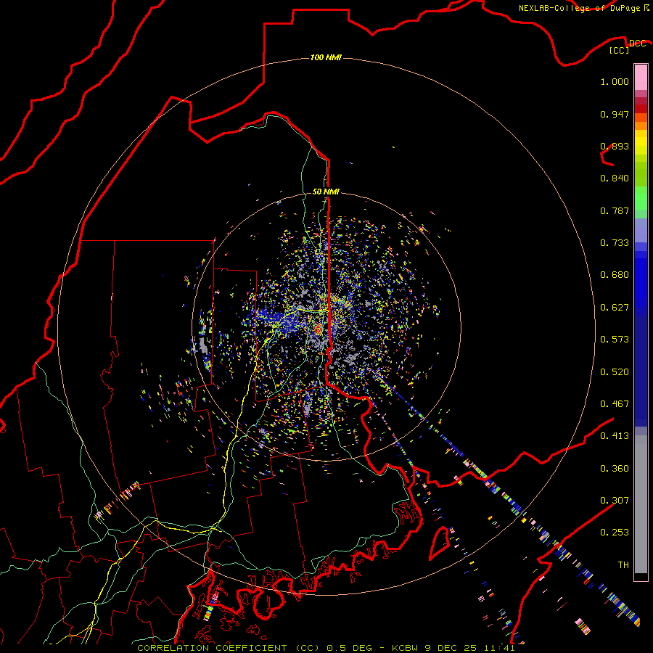The width and height of the screenshot is (653, 653).
Task: Select the 0.733 scale value
Action: 615,243
